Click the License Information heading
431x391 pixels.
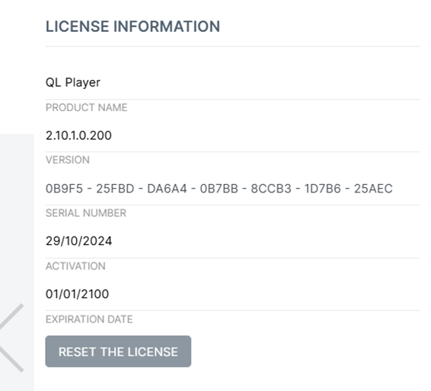pos(132,27)
